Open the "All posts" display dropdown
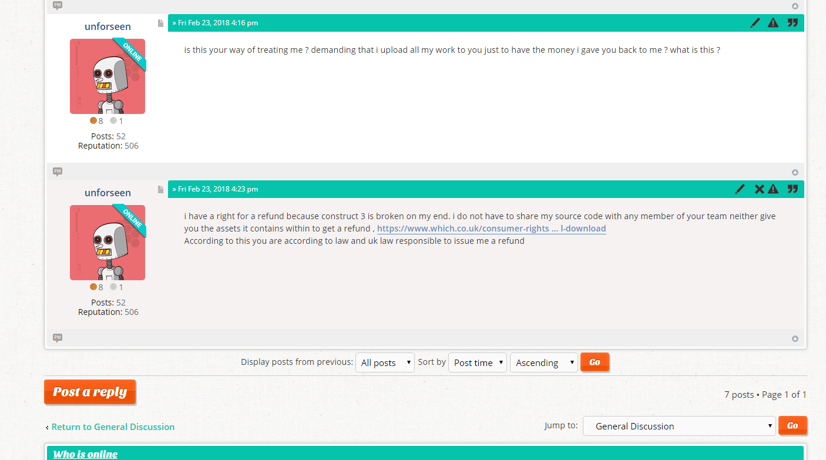Viewport: 826px width, 460px height. coord(385,362)
